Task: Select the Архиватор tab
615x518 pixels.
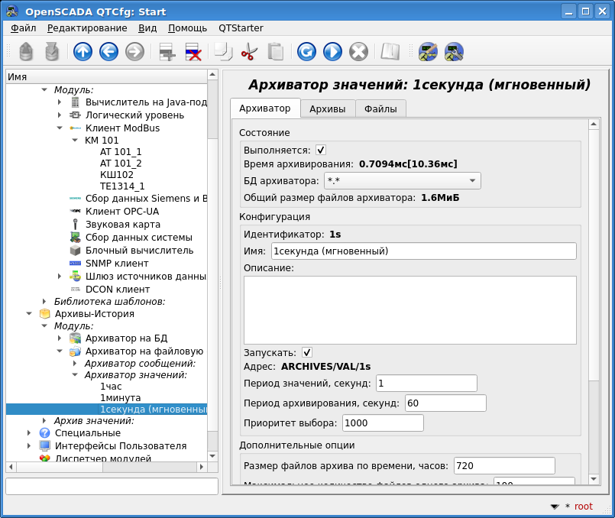Action: click(x=265, y=108)
